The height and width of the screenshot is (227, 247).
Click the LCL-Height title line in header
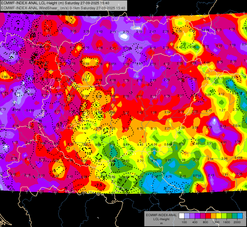click(55, 3)
